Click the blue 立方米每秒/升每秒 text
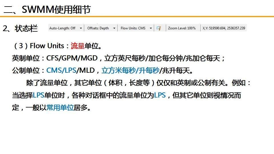 130,70
